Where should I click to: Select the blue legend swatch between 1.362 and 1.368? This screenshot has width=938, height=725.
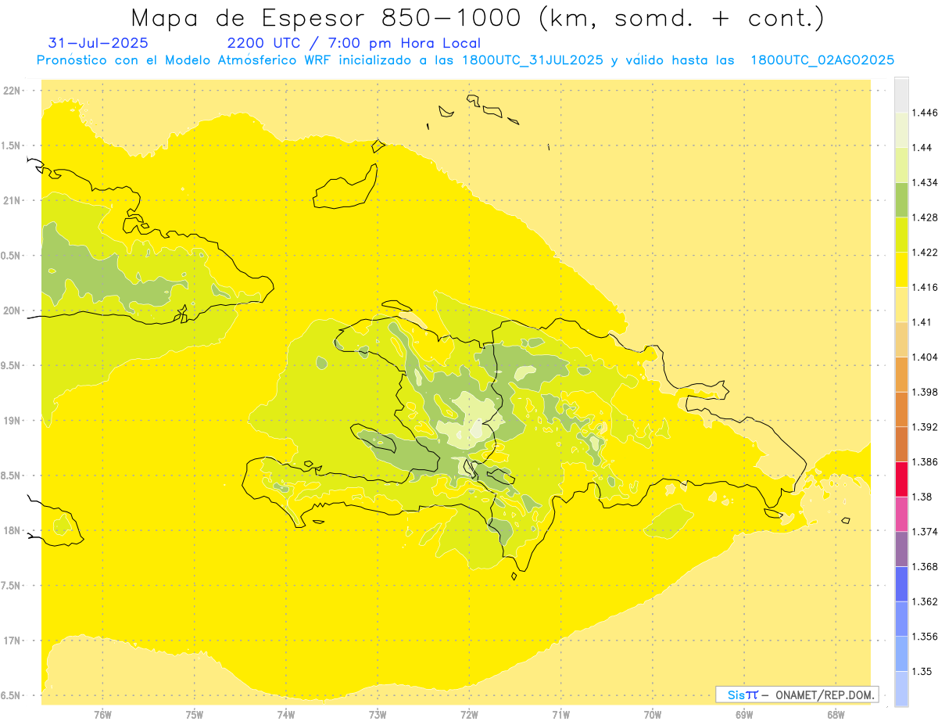coord(901,583)
